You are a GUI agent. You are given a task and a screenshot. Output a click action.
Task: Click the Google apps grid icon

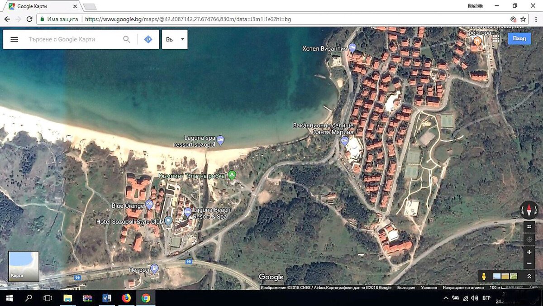point(496,39)
